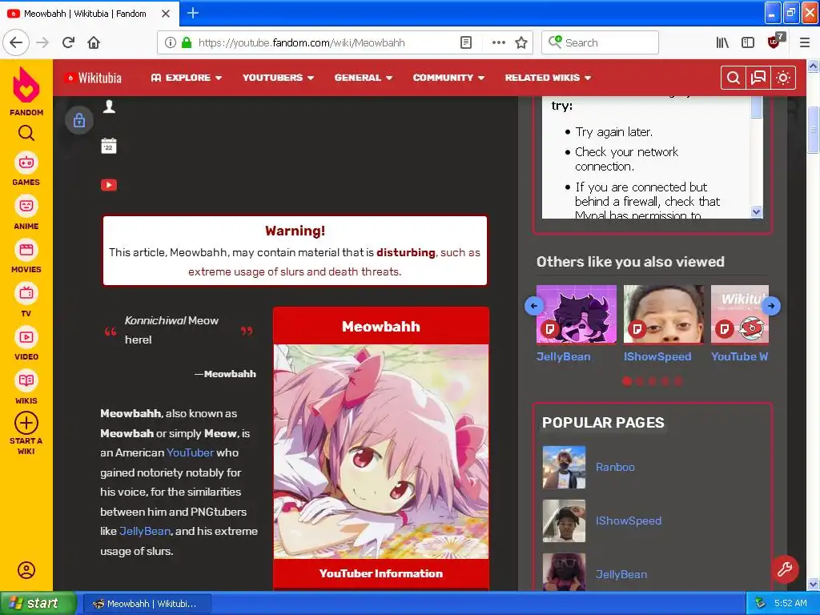Open Fandom sidebar search icon

click(x=26, y=134)
